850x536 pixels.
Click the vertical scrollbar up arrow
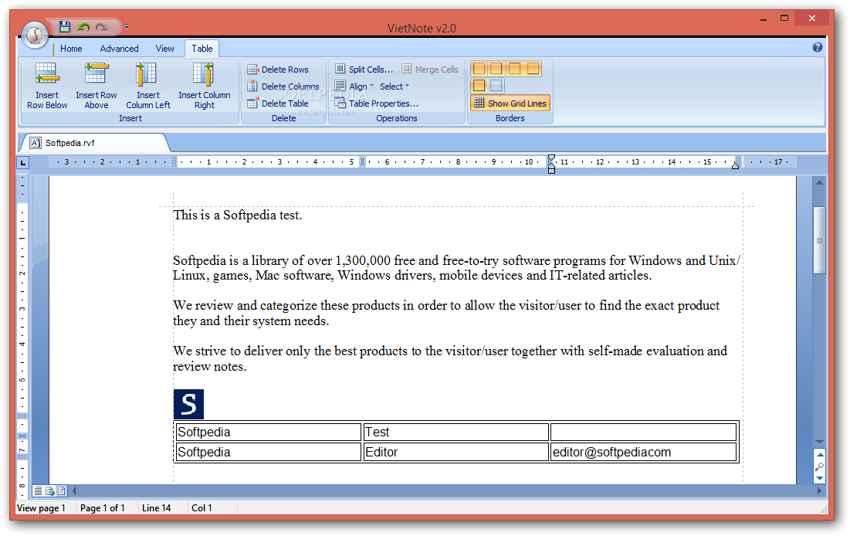click(819, 183)
